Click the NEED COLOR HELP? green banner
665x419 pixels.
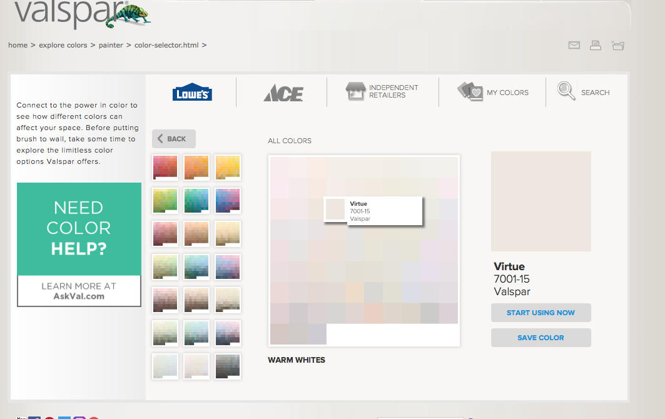tap(79, 229)
